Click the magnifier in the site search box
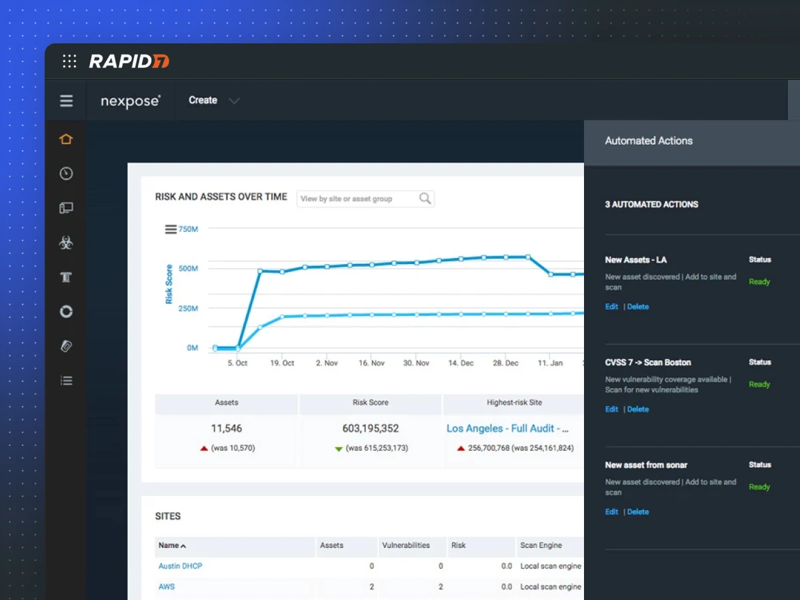The width and height of the screenshot is (800, 600). click(x=425, y=199)
